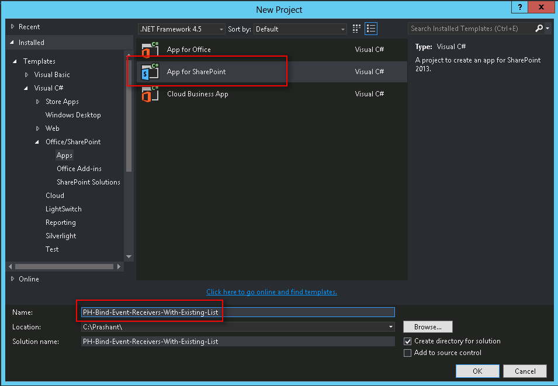
Task: Select the App for Office template icon
Action: (150, 49)
